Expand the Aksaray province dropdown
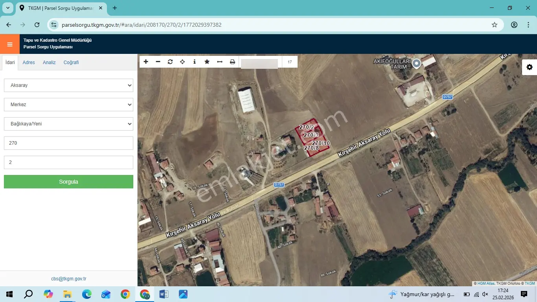The height and width of the screenshot is (302, 537). tap(68, 85)
